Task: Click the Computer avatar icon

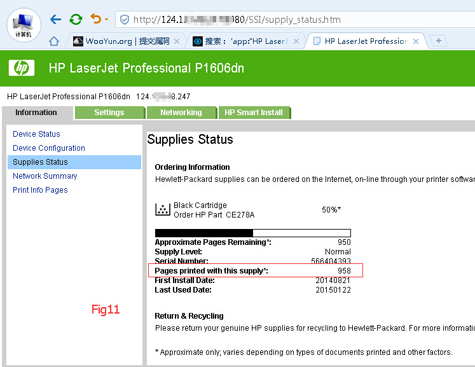Action: 24,25
